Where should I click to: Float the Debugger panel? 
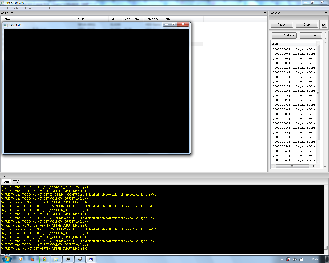tap(326, 13)
